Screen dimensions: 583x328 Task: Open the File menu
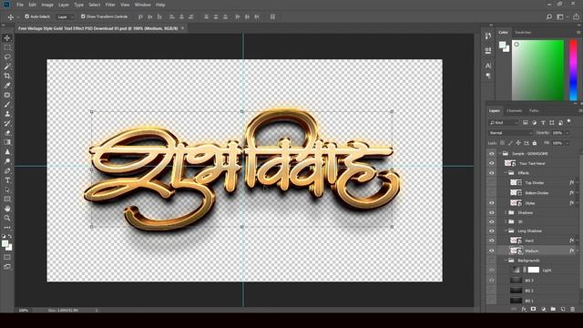click(x=20, y=5)
